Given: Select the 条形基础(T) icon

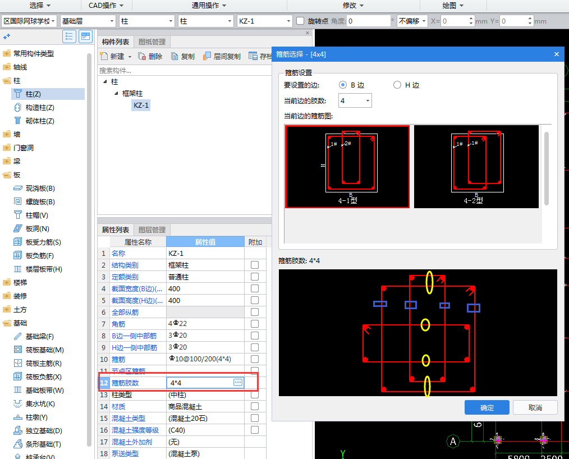Looking at the screenshot, I should (18, 444).
